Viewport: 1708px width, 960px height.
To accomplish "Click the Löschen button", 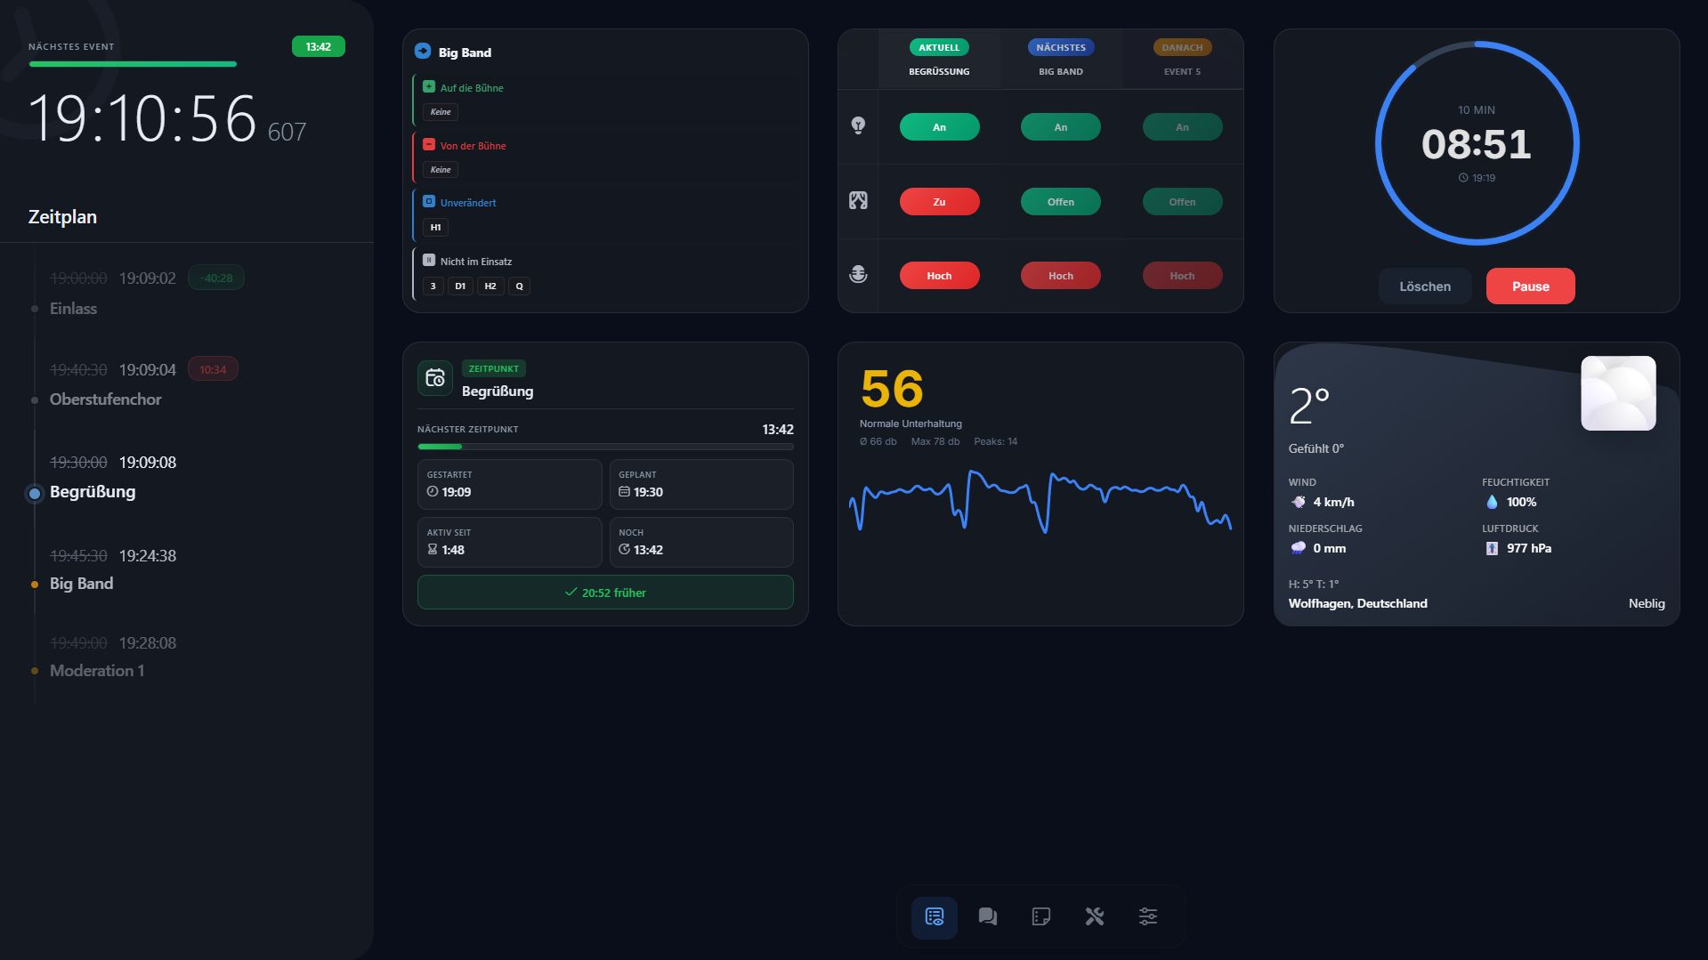I will [1424, 286].
